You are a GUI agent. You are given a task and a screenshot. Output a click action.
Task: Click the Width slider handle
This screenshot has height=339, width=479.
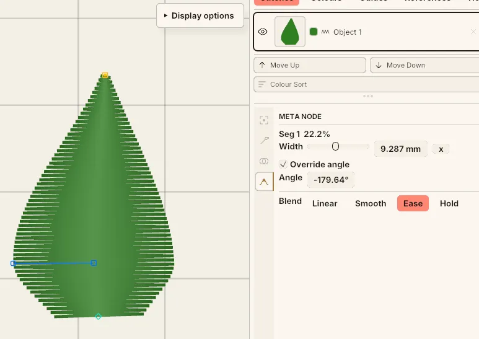pyautogui.click(x=335, y=147)
